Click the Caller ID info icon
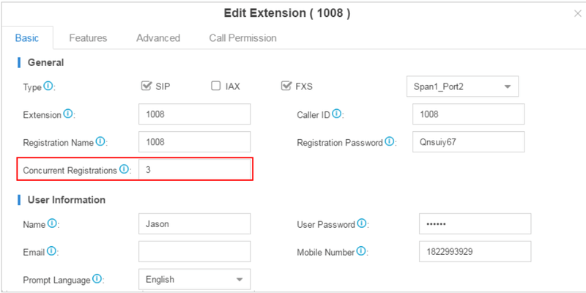586x293 pixels. pyautogui.click(x=337, y=114)
